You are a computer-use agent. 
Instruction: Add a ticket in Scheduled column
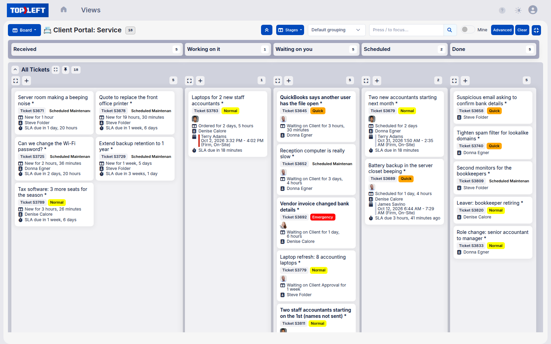(377, 81)
